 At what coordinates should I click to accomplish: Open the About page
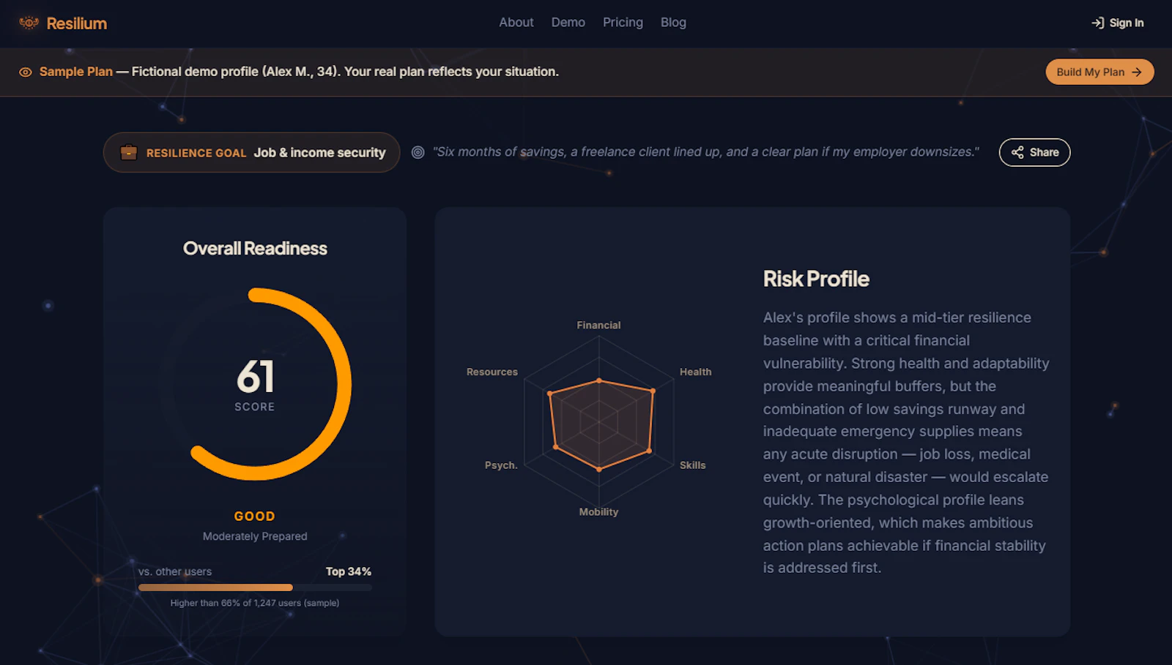click(x=516, y=23)
